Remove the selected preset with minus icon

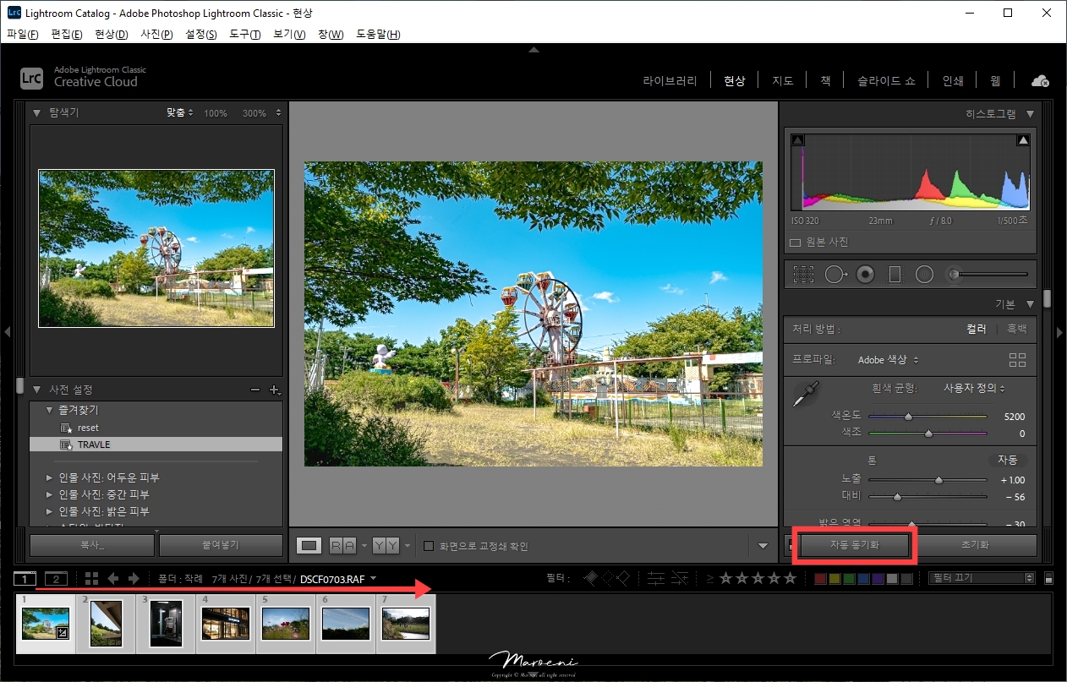pyautogui.click(x=256, y=390)
